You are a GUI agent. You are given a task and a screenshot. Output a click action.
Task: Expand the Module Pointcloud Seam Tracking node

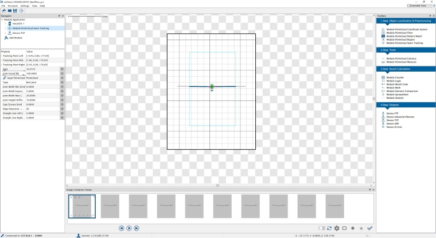(5, 28)
